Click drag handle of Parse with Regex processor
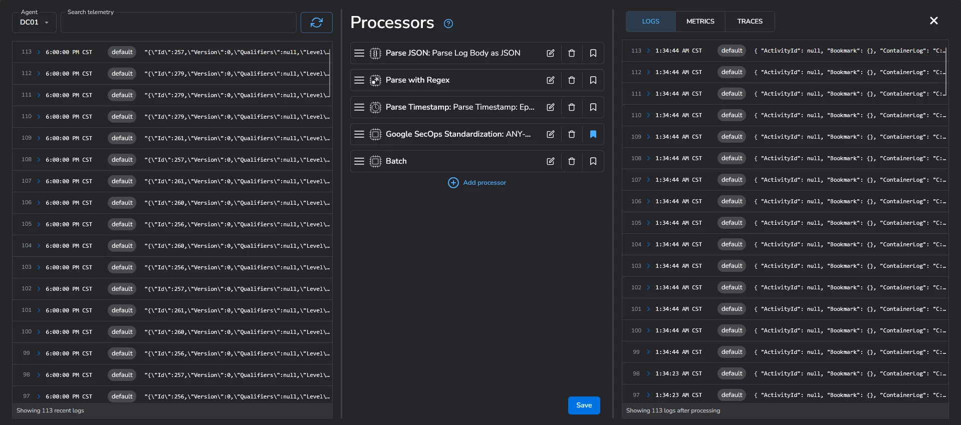The image size is (961, 425). 359,80
